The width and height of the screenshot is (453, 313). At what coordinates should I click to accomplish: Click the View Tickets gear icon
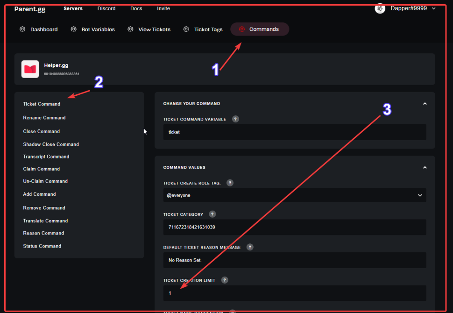pyautogui.click(x=130, y=29)
